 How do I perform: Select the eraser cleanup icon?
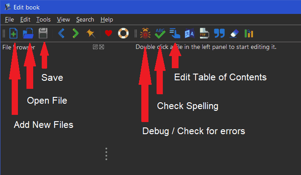[x=234, y=33]
